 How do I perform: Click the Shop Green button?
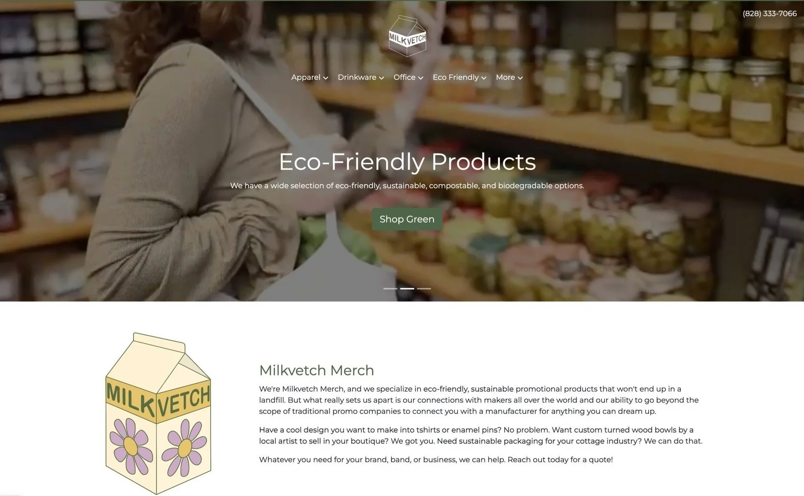click(407, 219)
